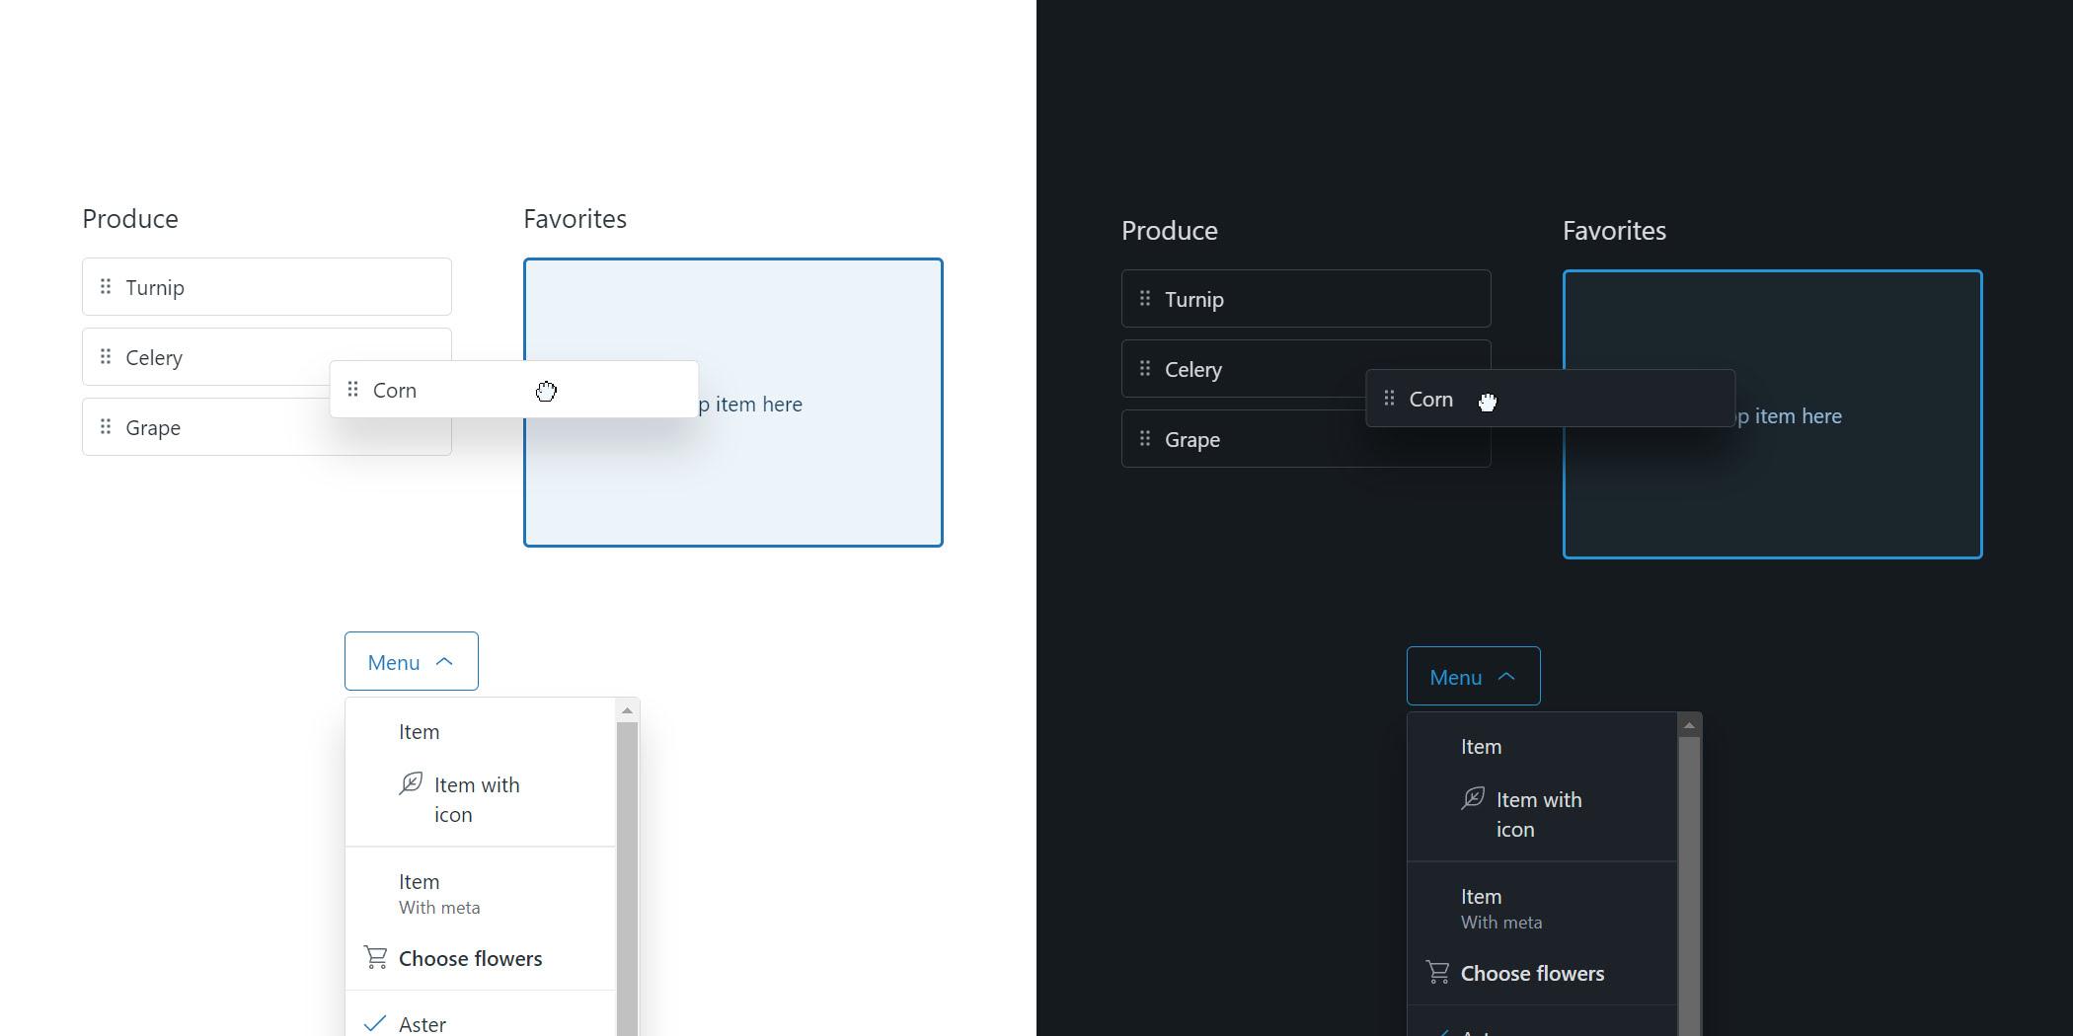Viewport: 2073px width, 1036px height.
Task: Click the drag handle next to Turnip
Action: tap(105, 286)
